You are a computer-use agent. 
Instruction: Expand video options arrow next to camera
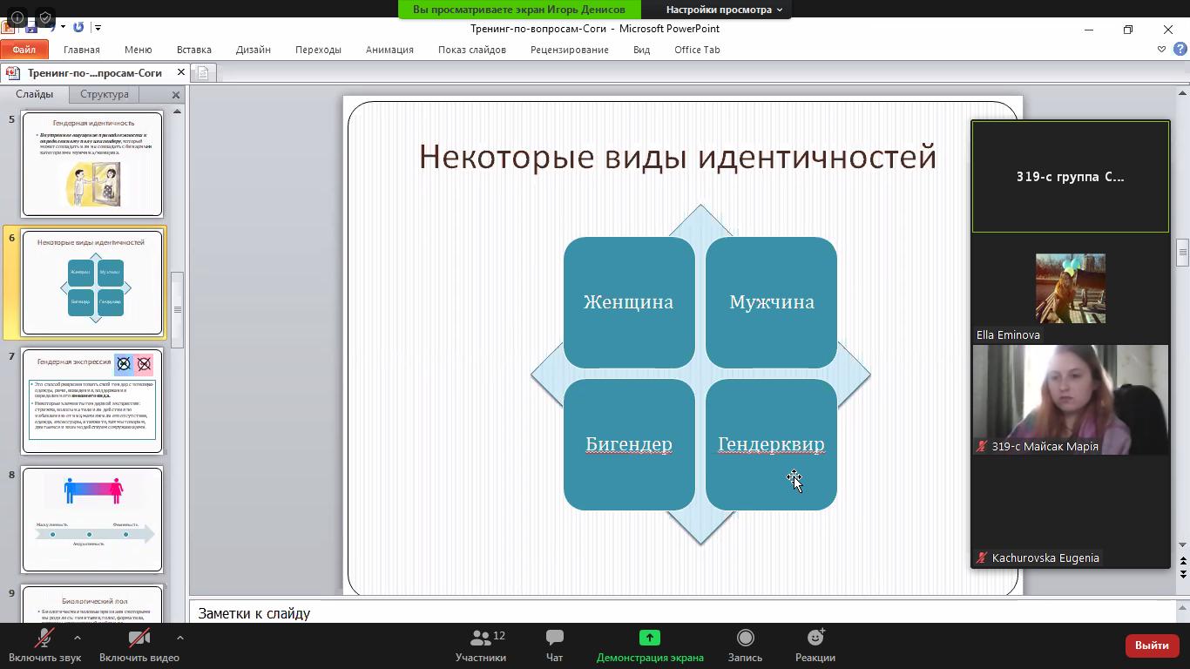click(x=179, y=638)
